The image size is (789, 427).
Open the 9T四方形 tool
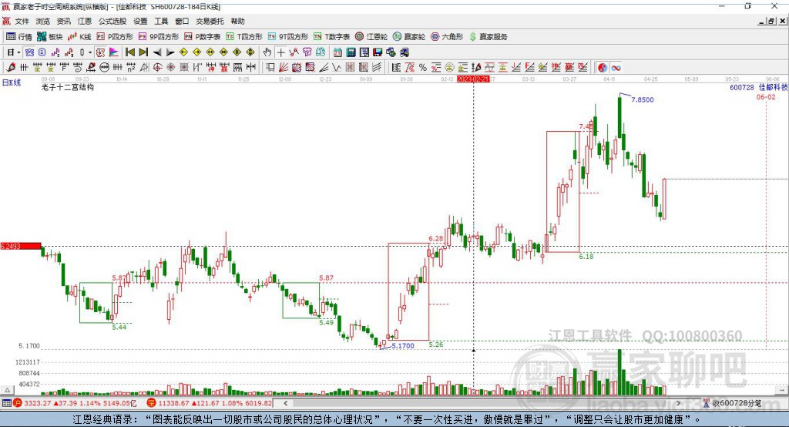click(288, 37)
